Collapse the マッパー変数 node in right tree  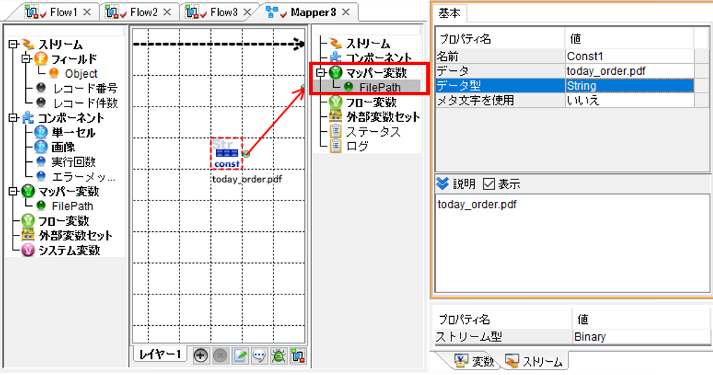322,72
